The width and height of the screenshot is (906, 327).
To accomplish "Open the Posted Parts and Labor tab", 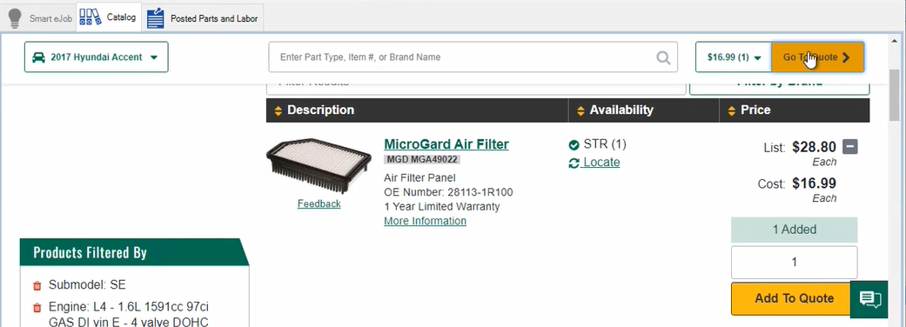I will (x=203, y=18).
